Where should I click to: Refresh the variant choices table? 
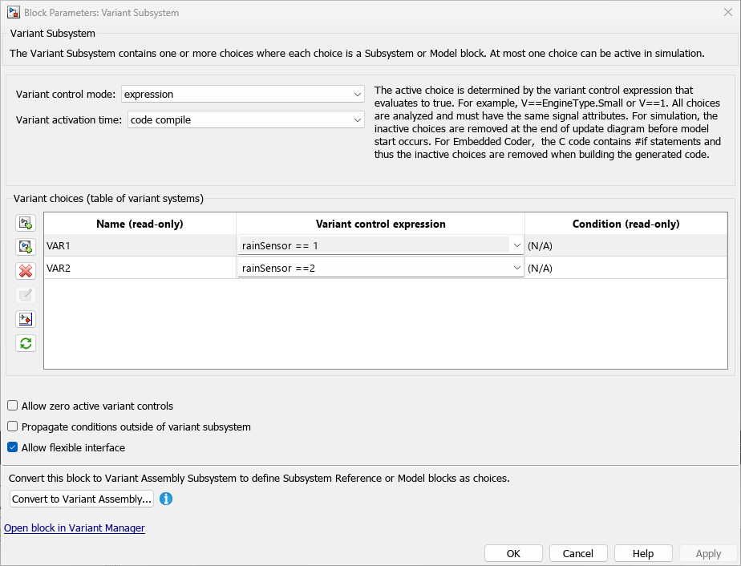[24, 343]
